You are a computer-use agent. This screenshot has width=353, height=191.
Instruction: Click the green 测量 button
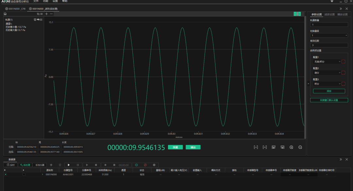click(176, 147)
